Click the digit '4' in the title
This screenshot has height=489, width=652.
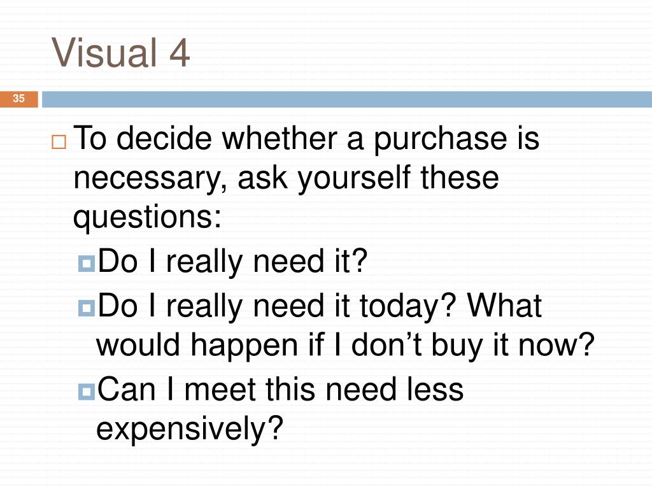[180, 53]
